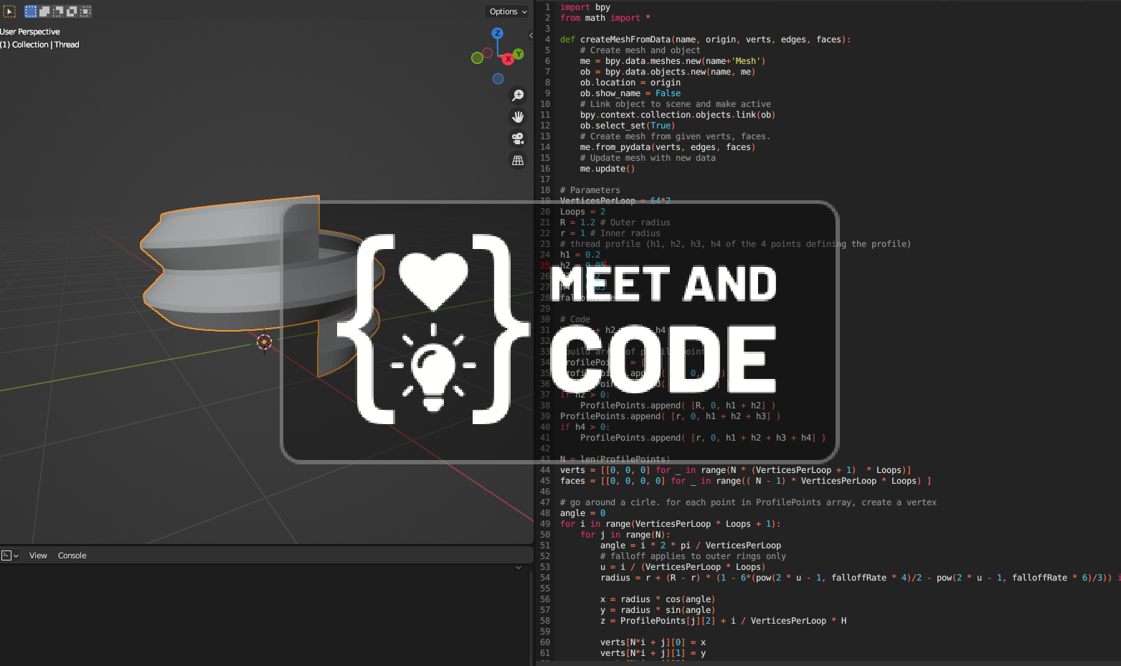1121x666 pixels.
Task: Click the 'ob.select_set(True)' line
Action: 628,126
